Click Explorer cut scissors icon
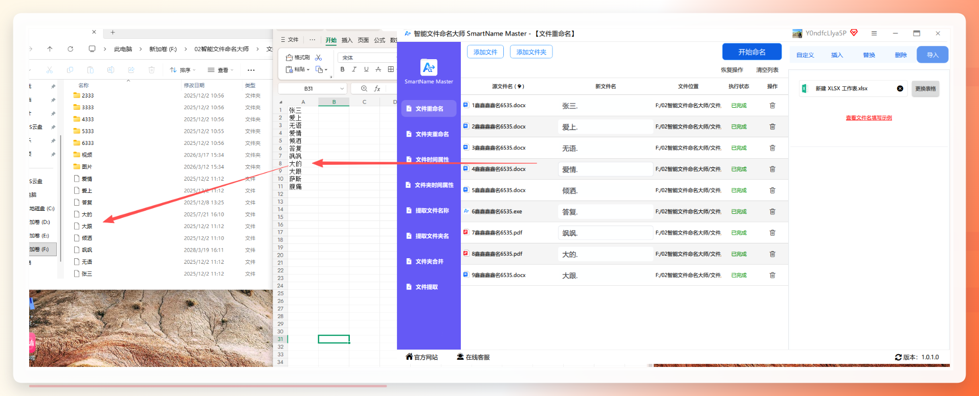The height and width of the screenshot is (396, 979). (x=50, y=70)
